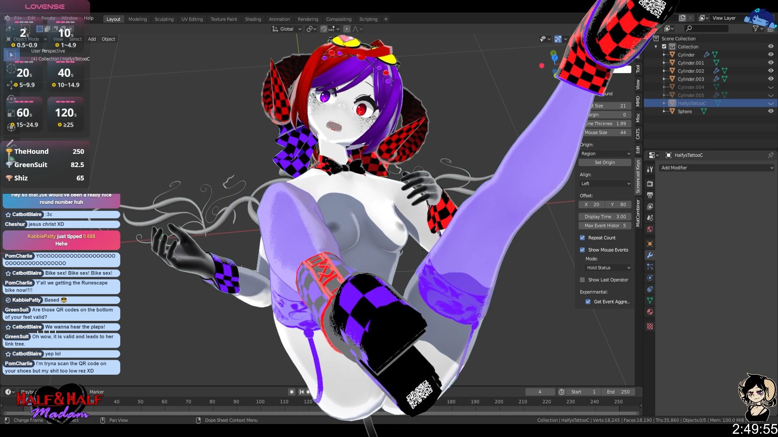778x437 pixels.
Task: Open the Global transform orientation dropdown
Action: (287, 29)
